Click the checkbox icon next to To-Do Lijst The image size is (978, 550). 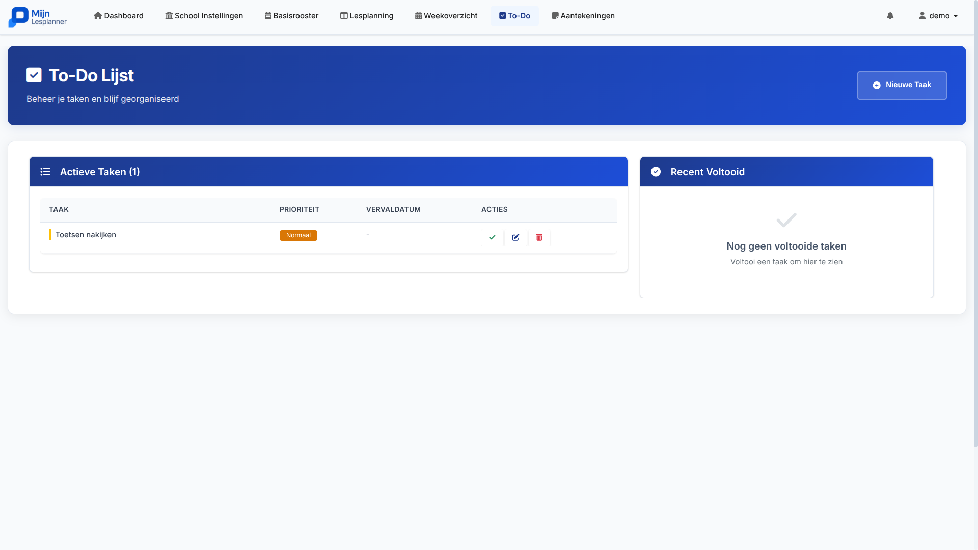(34, 75)
